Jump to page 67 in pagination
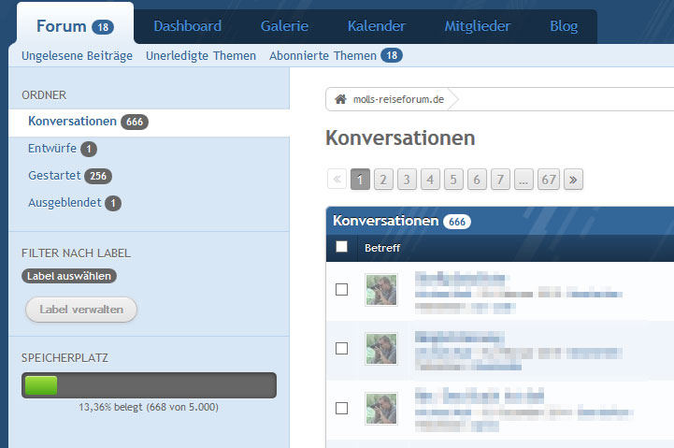 pos(549,179)
